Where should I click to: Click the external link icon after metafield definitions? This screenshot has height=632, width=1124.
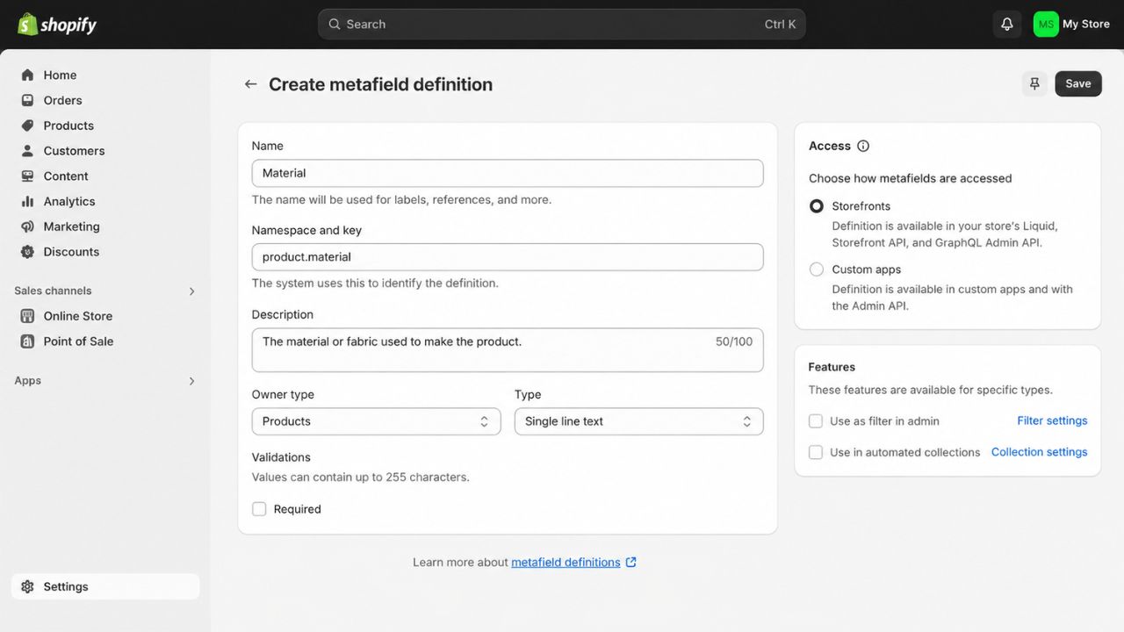pos(630,562)
